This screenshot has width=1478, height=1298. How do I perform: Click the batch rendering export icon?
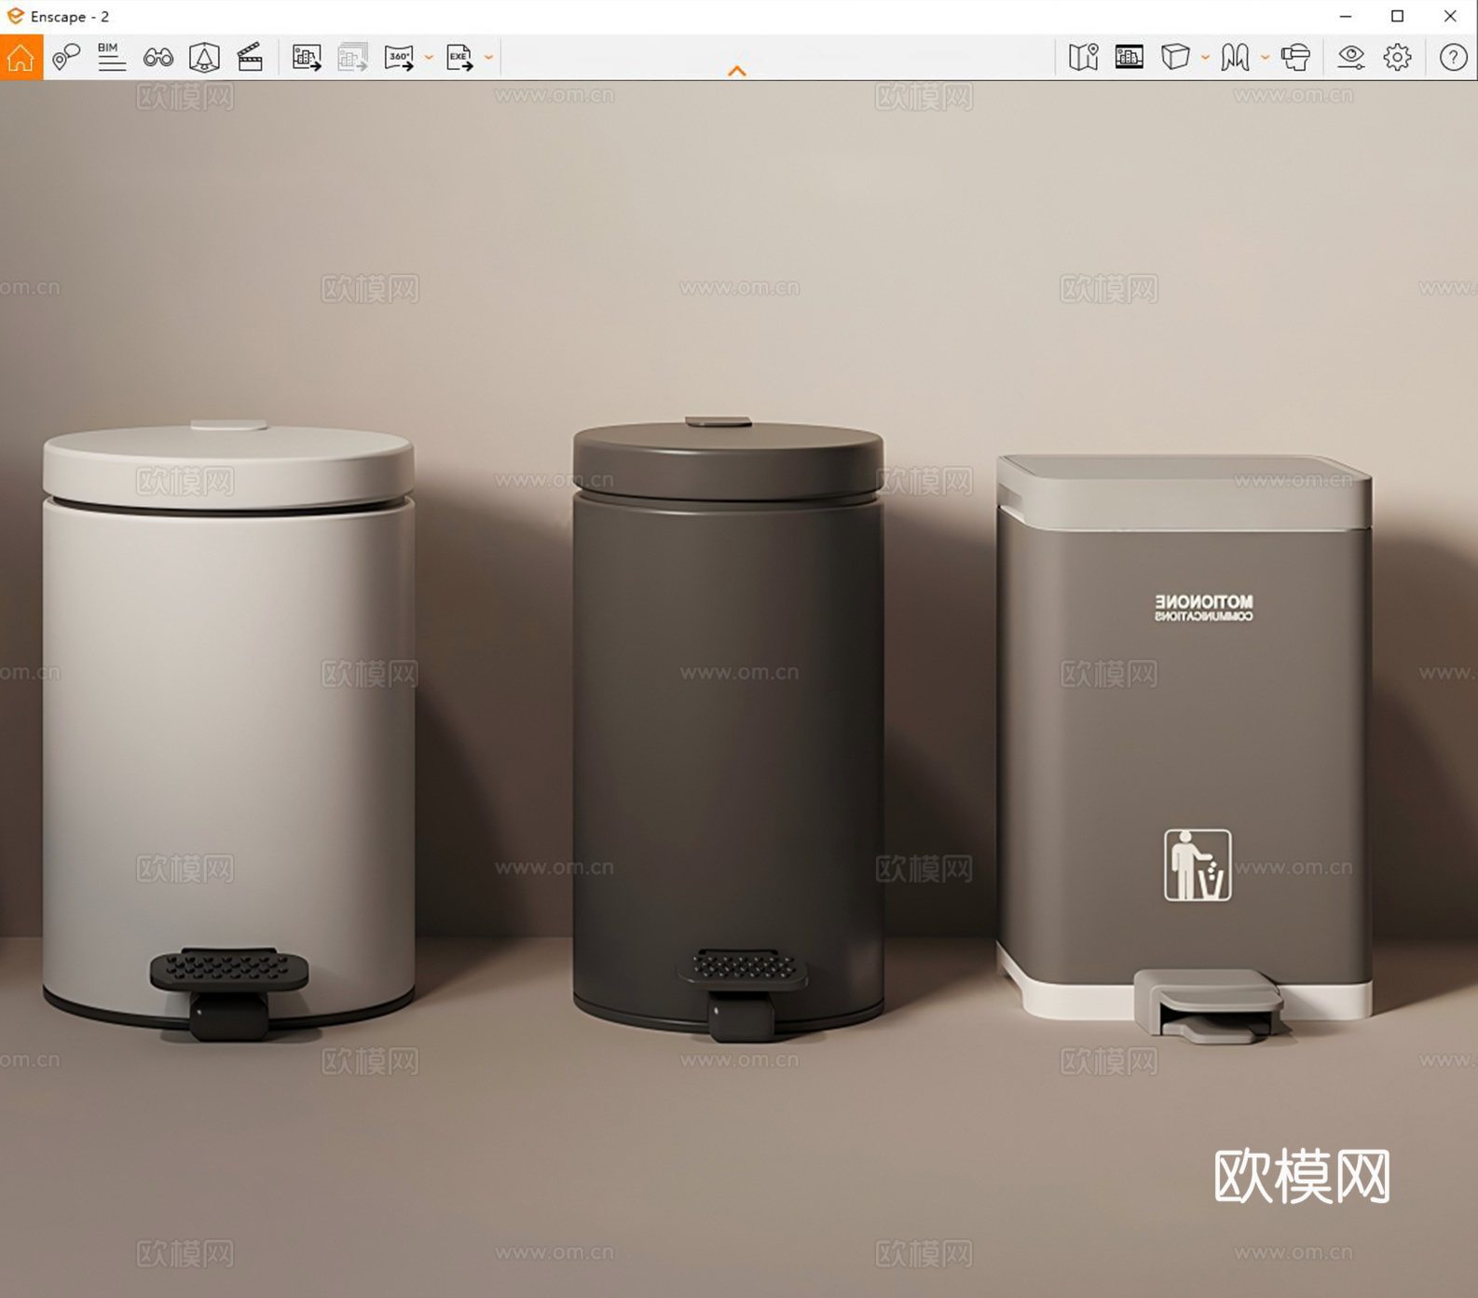click(x=352, y=58)
